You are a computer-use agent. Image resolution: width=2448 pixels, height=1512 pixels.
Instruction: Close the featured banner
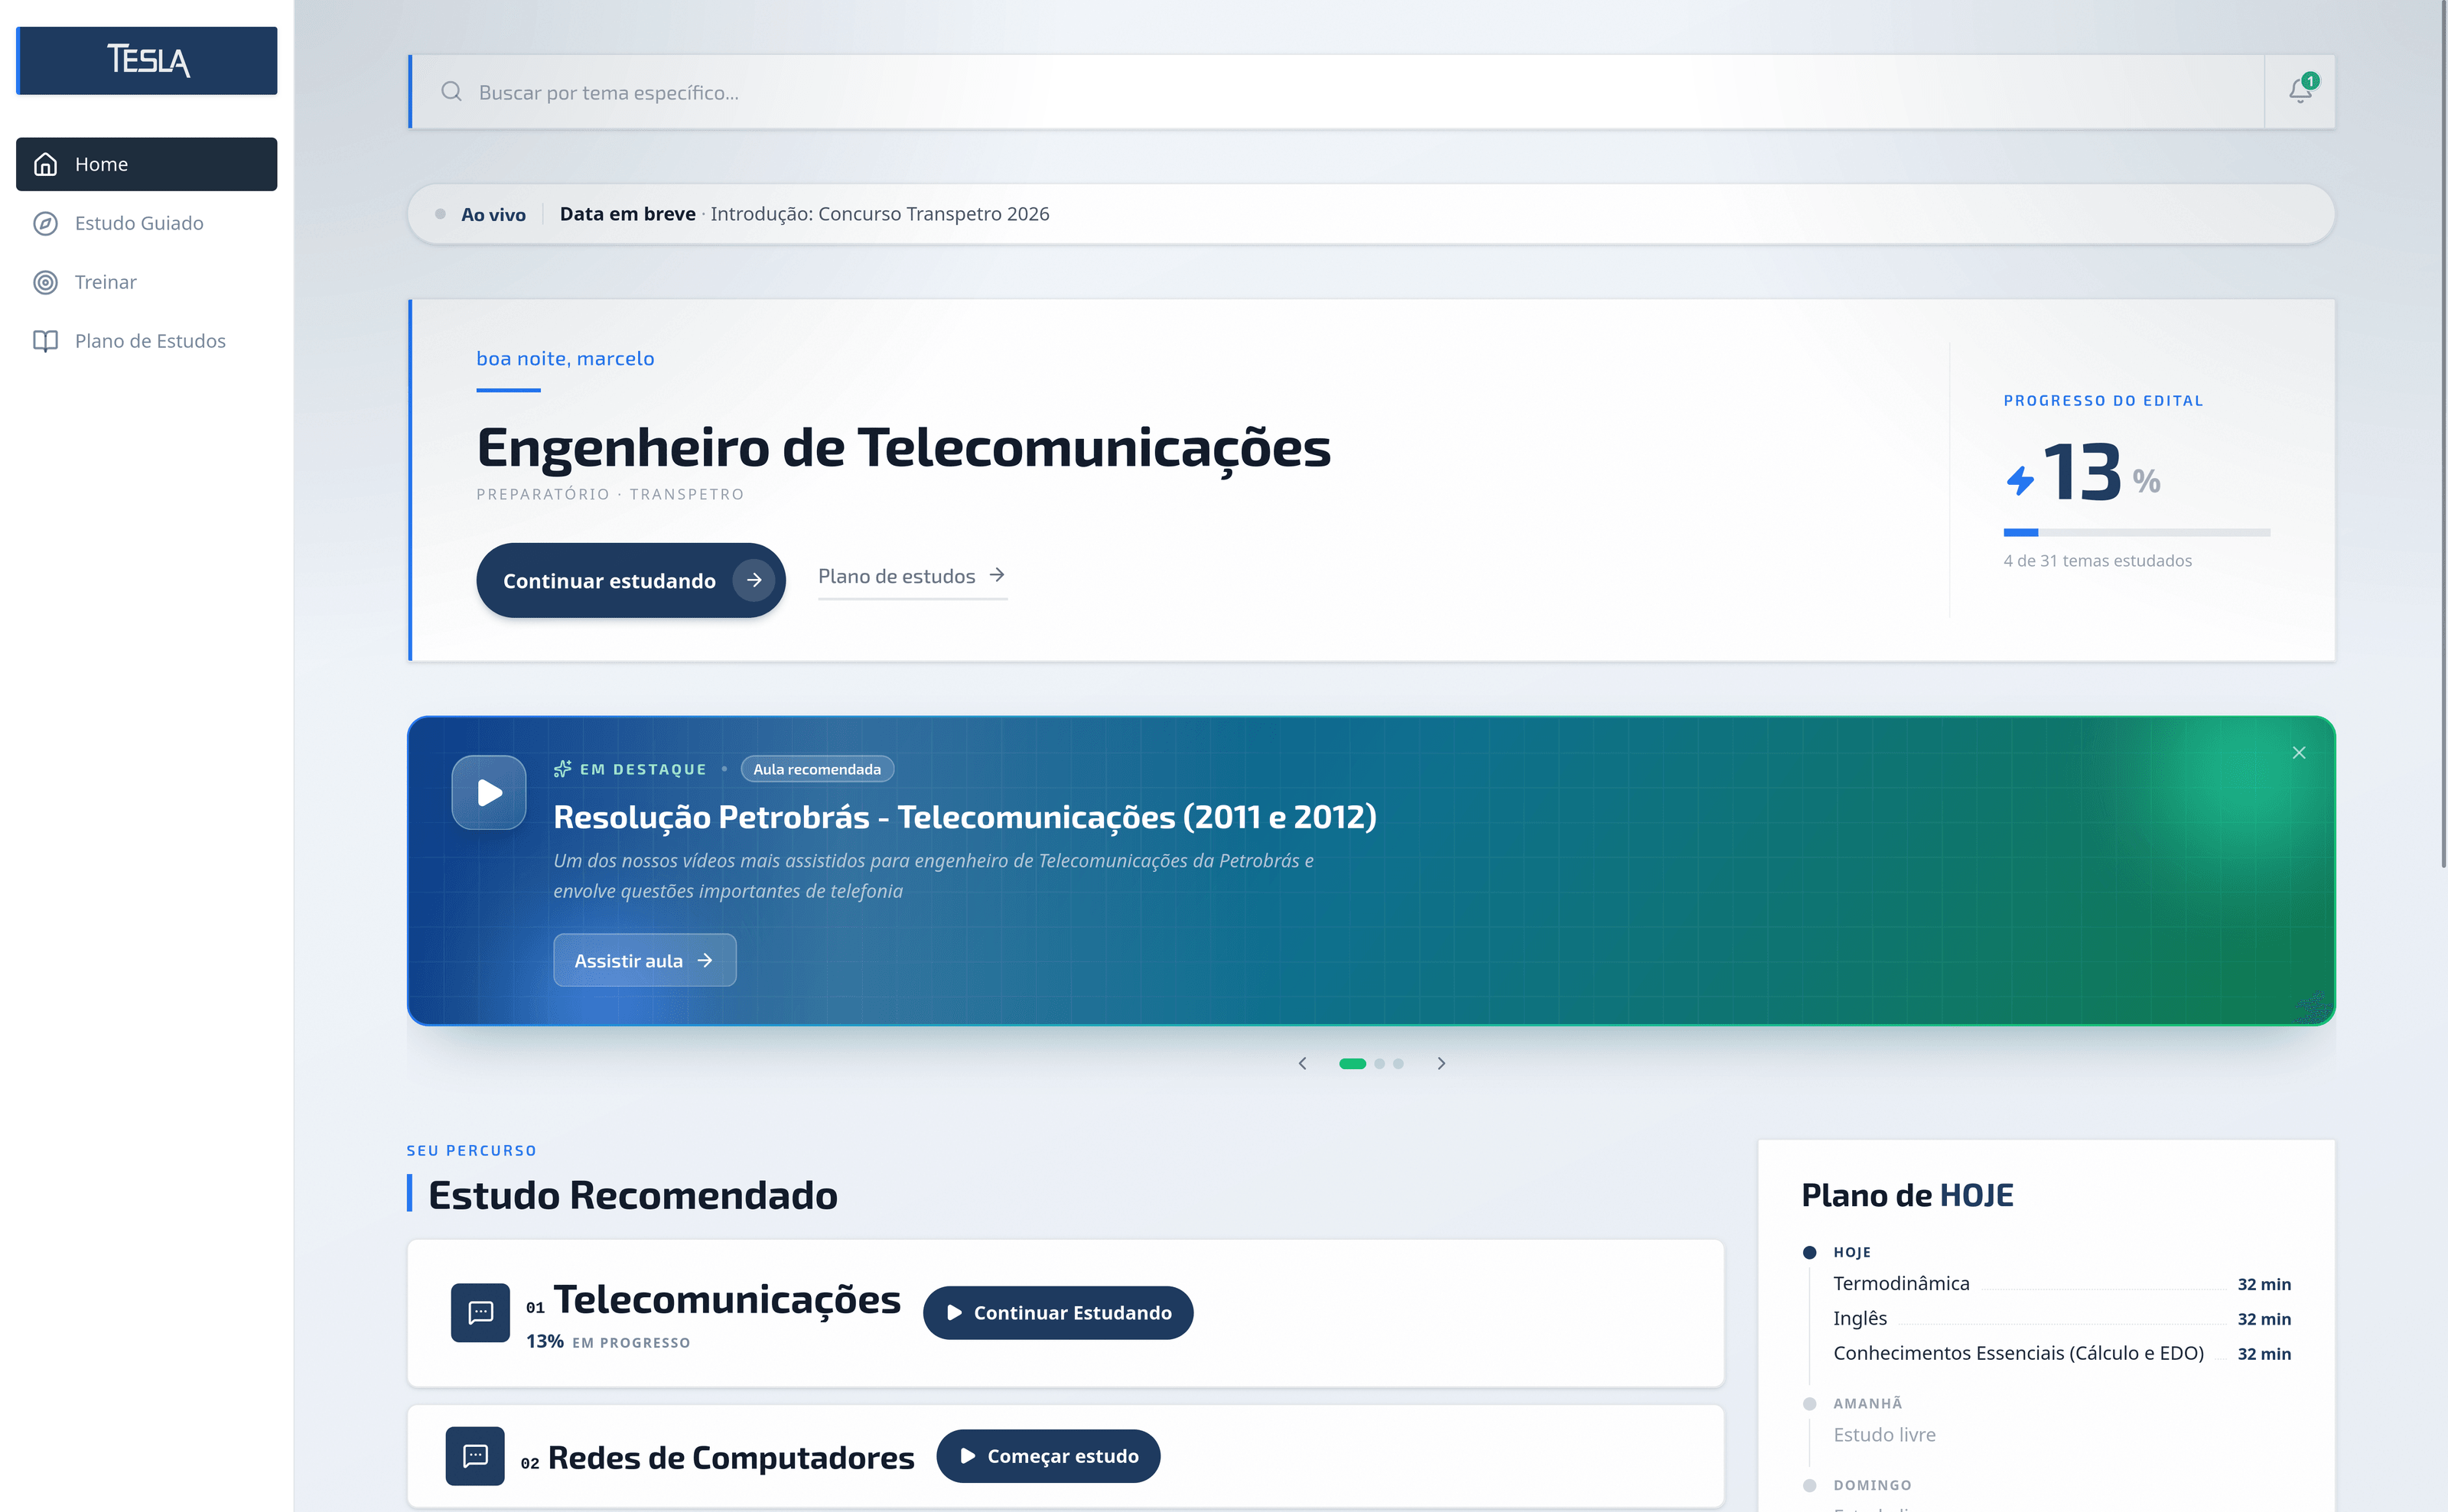2298,753
